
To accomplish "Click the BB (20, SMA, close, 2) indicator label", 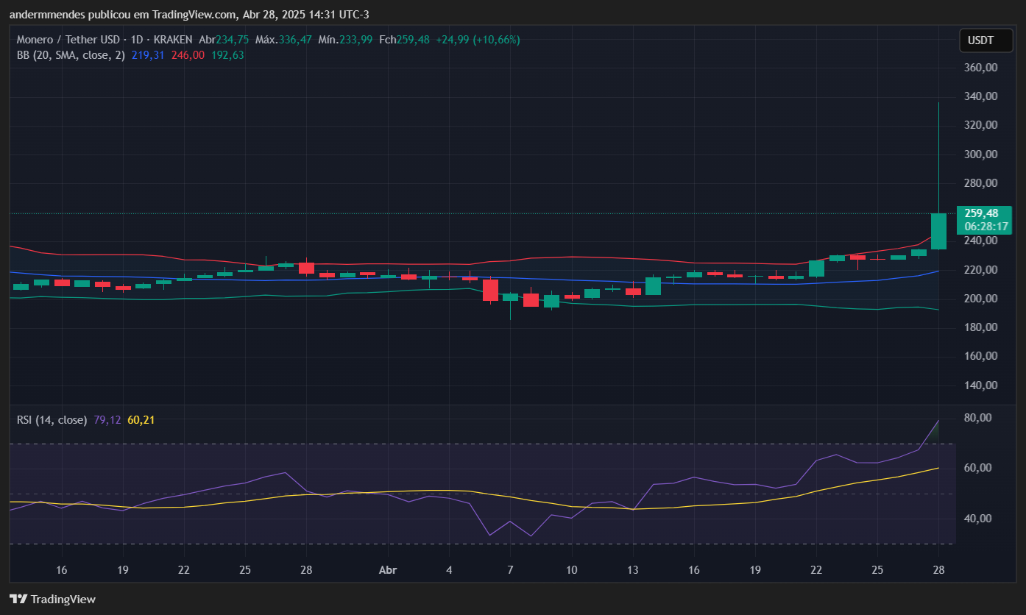I will pyautogui.click(x=71, y=54).
